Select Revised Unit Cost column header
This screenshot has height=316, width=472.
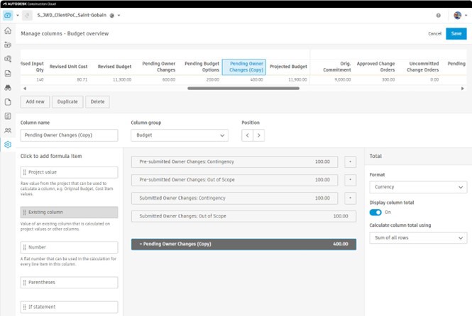point(68,67)
